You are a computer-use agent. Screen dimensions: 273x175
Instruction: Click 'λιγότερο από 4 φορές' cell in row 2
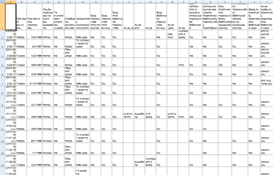tap(183, 34)
